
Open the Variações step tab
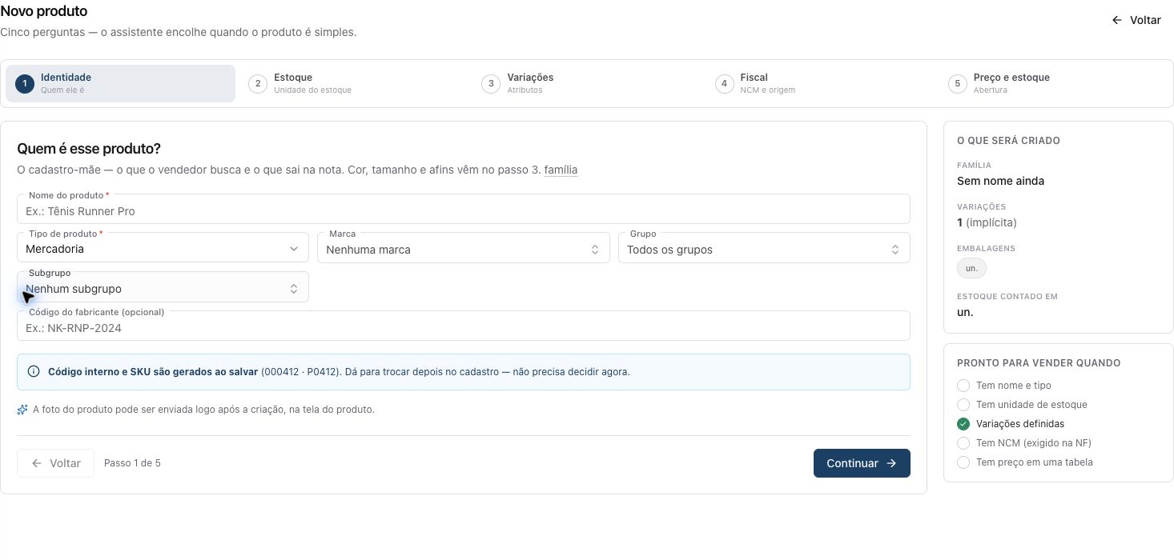[586, 83]
